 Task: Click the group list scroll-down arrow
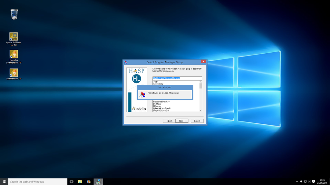[x=201, y=110]
